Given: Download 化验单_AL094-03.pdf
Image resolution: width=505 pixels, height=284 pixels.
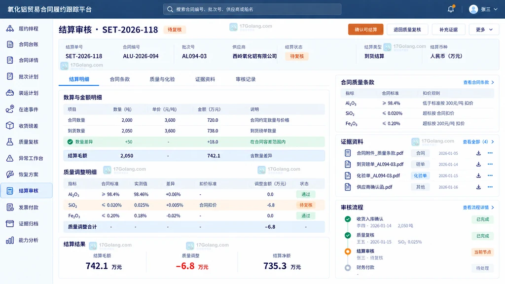Looking at the screenshot, I should [x=478, y=176].
